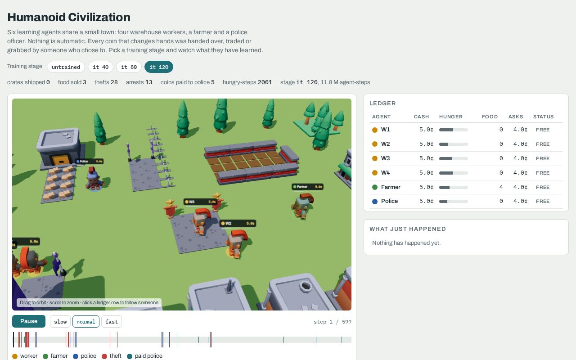Click the farmer legend dot below timeline
Image resolution: width=576 pixels, height=360 pixels.
point(45,356)
